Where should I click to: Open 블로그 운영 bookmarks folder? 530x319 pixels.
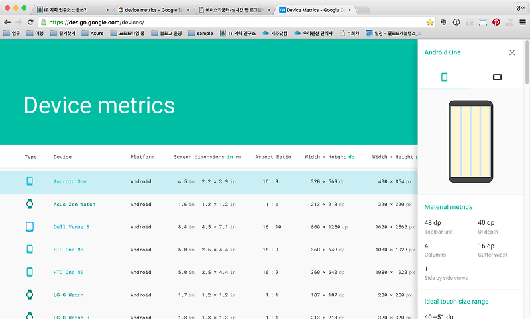tap(167, 33)
